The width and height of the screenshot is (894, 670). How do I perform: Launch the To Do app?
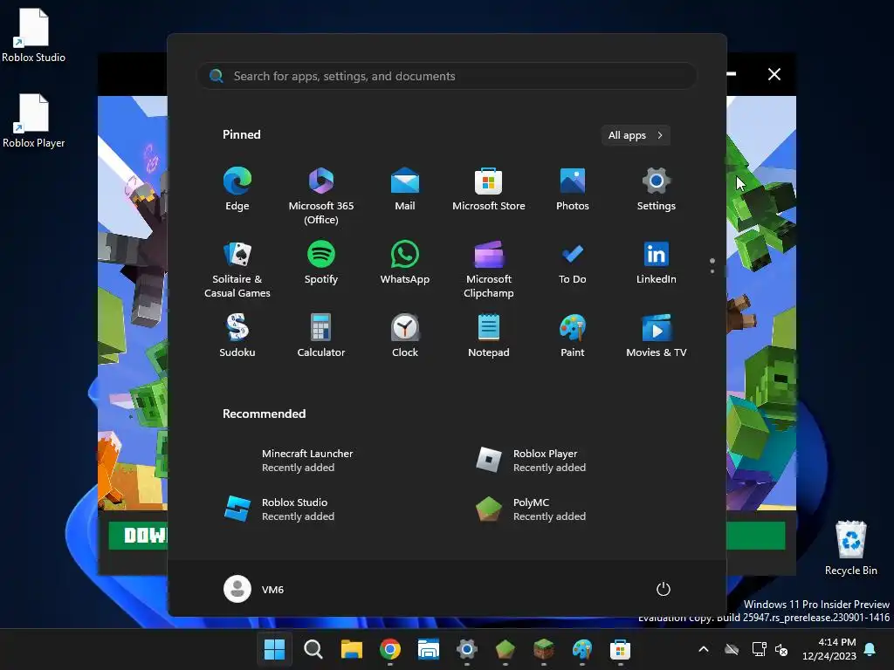coord(573,263)
